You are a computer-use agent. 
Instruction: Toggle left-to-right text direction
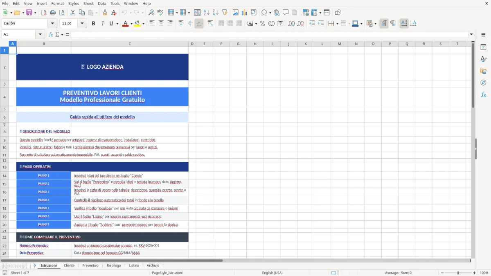click(x=384, y=24)
